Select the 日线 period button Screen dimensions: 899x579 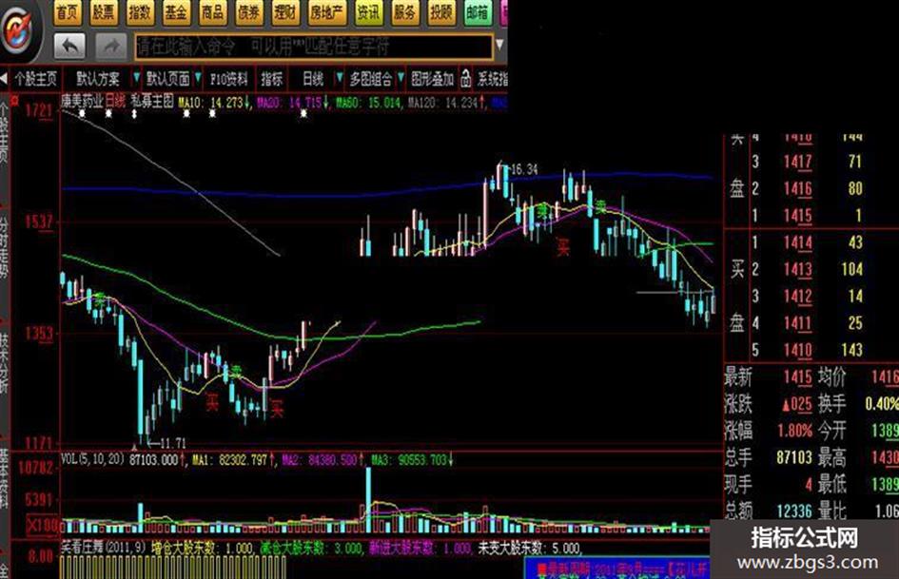point(313,79)
